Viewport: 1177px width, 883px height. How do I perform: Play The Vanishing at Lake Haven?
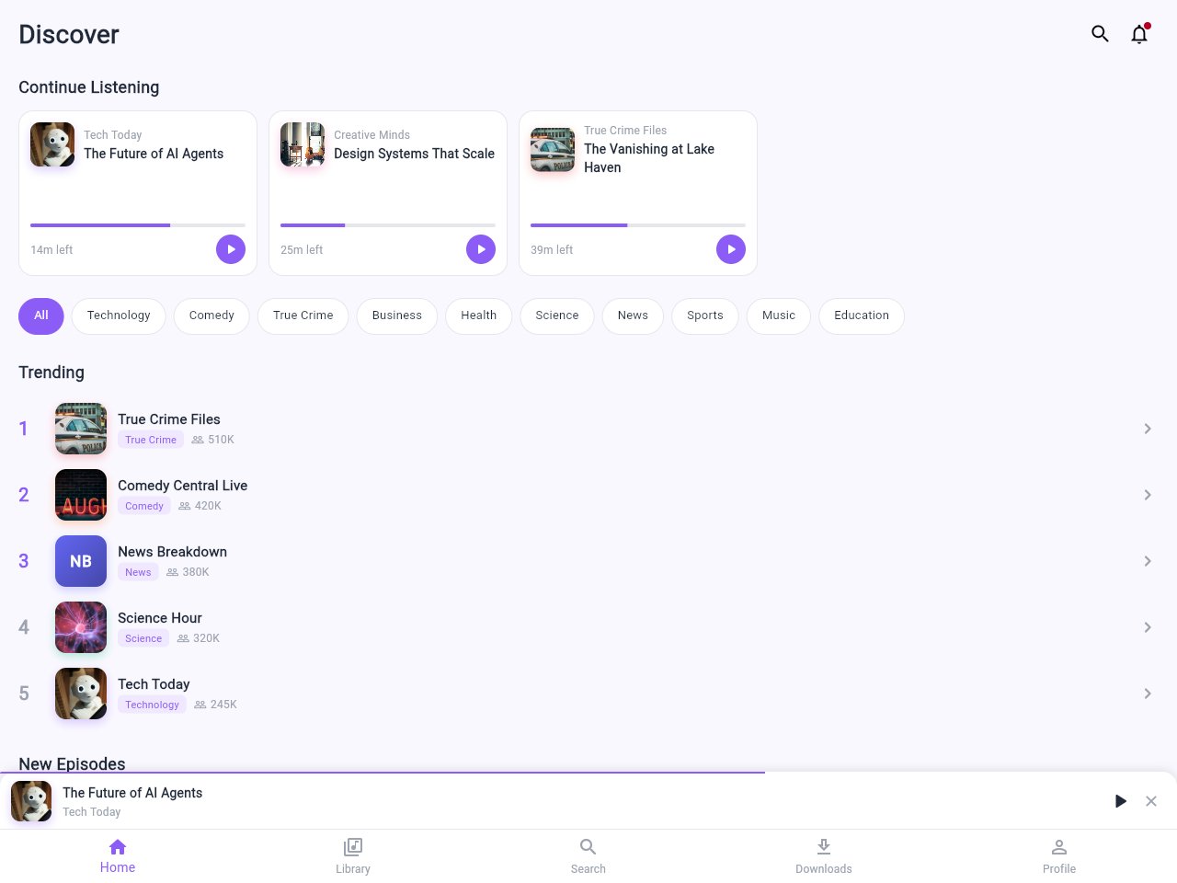731,249
